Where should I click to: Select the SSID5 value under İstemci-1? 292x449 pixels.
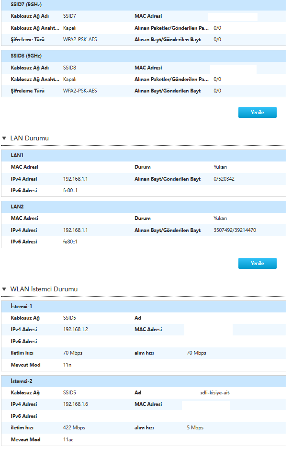pos(69,318)
